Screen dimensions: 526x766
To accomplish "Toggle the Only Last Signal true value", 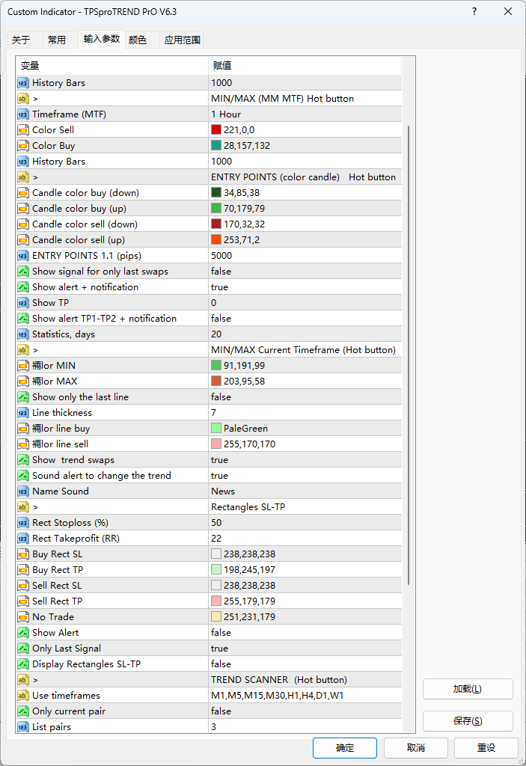I will click(219, 649).
